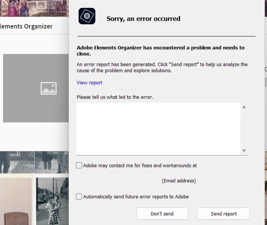267x225 pixels.
Task: Click the Send report button
Action: (x=224, y=214)
